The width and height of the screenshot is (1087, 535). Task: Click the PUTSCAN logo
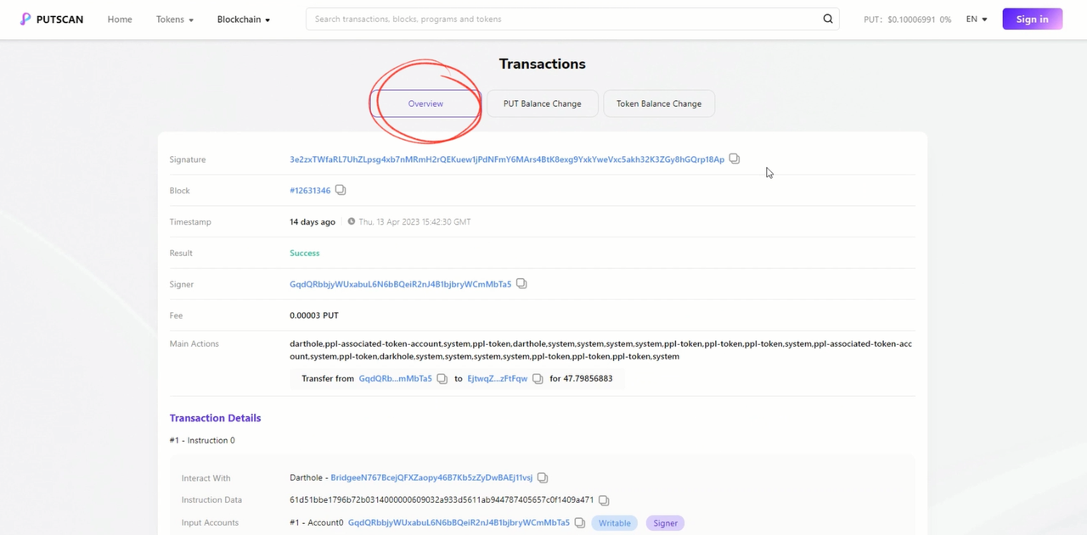click(52, 19)
